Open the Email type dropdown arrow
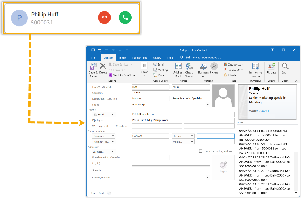301x198 pixels. click(113, 115)
